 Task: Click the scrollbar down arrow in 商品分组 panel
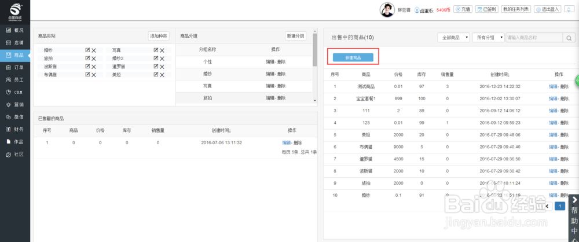coord(314,101)
